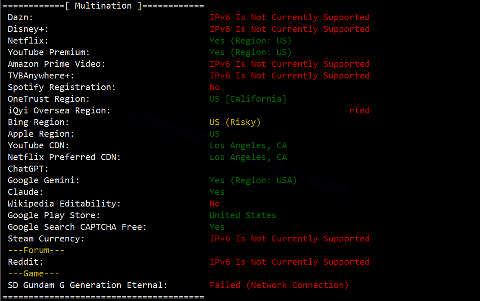
Task: Click the Netflix Yes (Region: US) result
Action: [x=250, y=41]
